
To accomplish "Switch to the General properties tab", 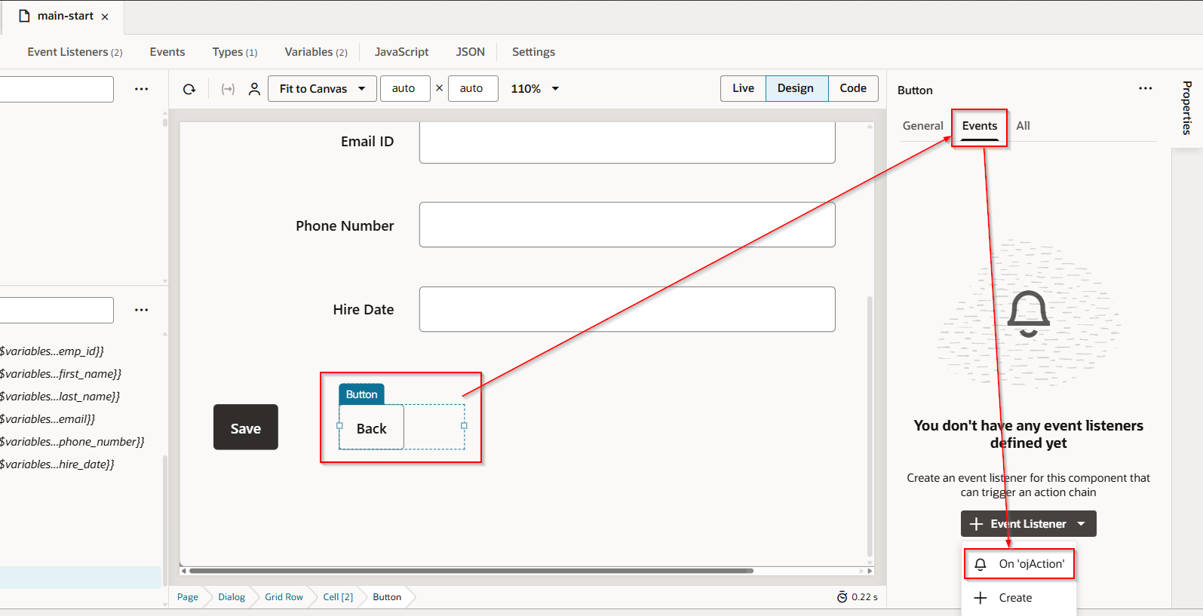I will click(922, 126).
